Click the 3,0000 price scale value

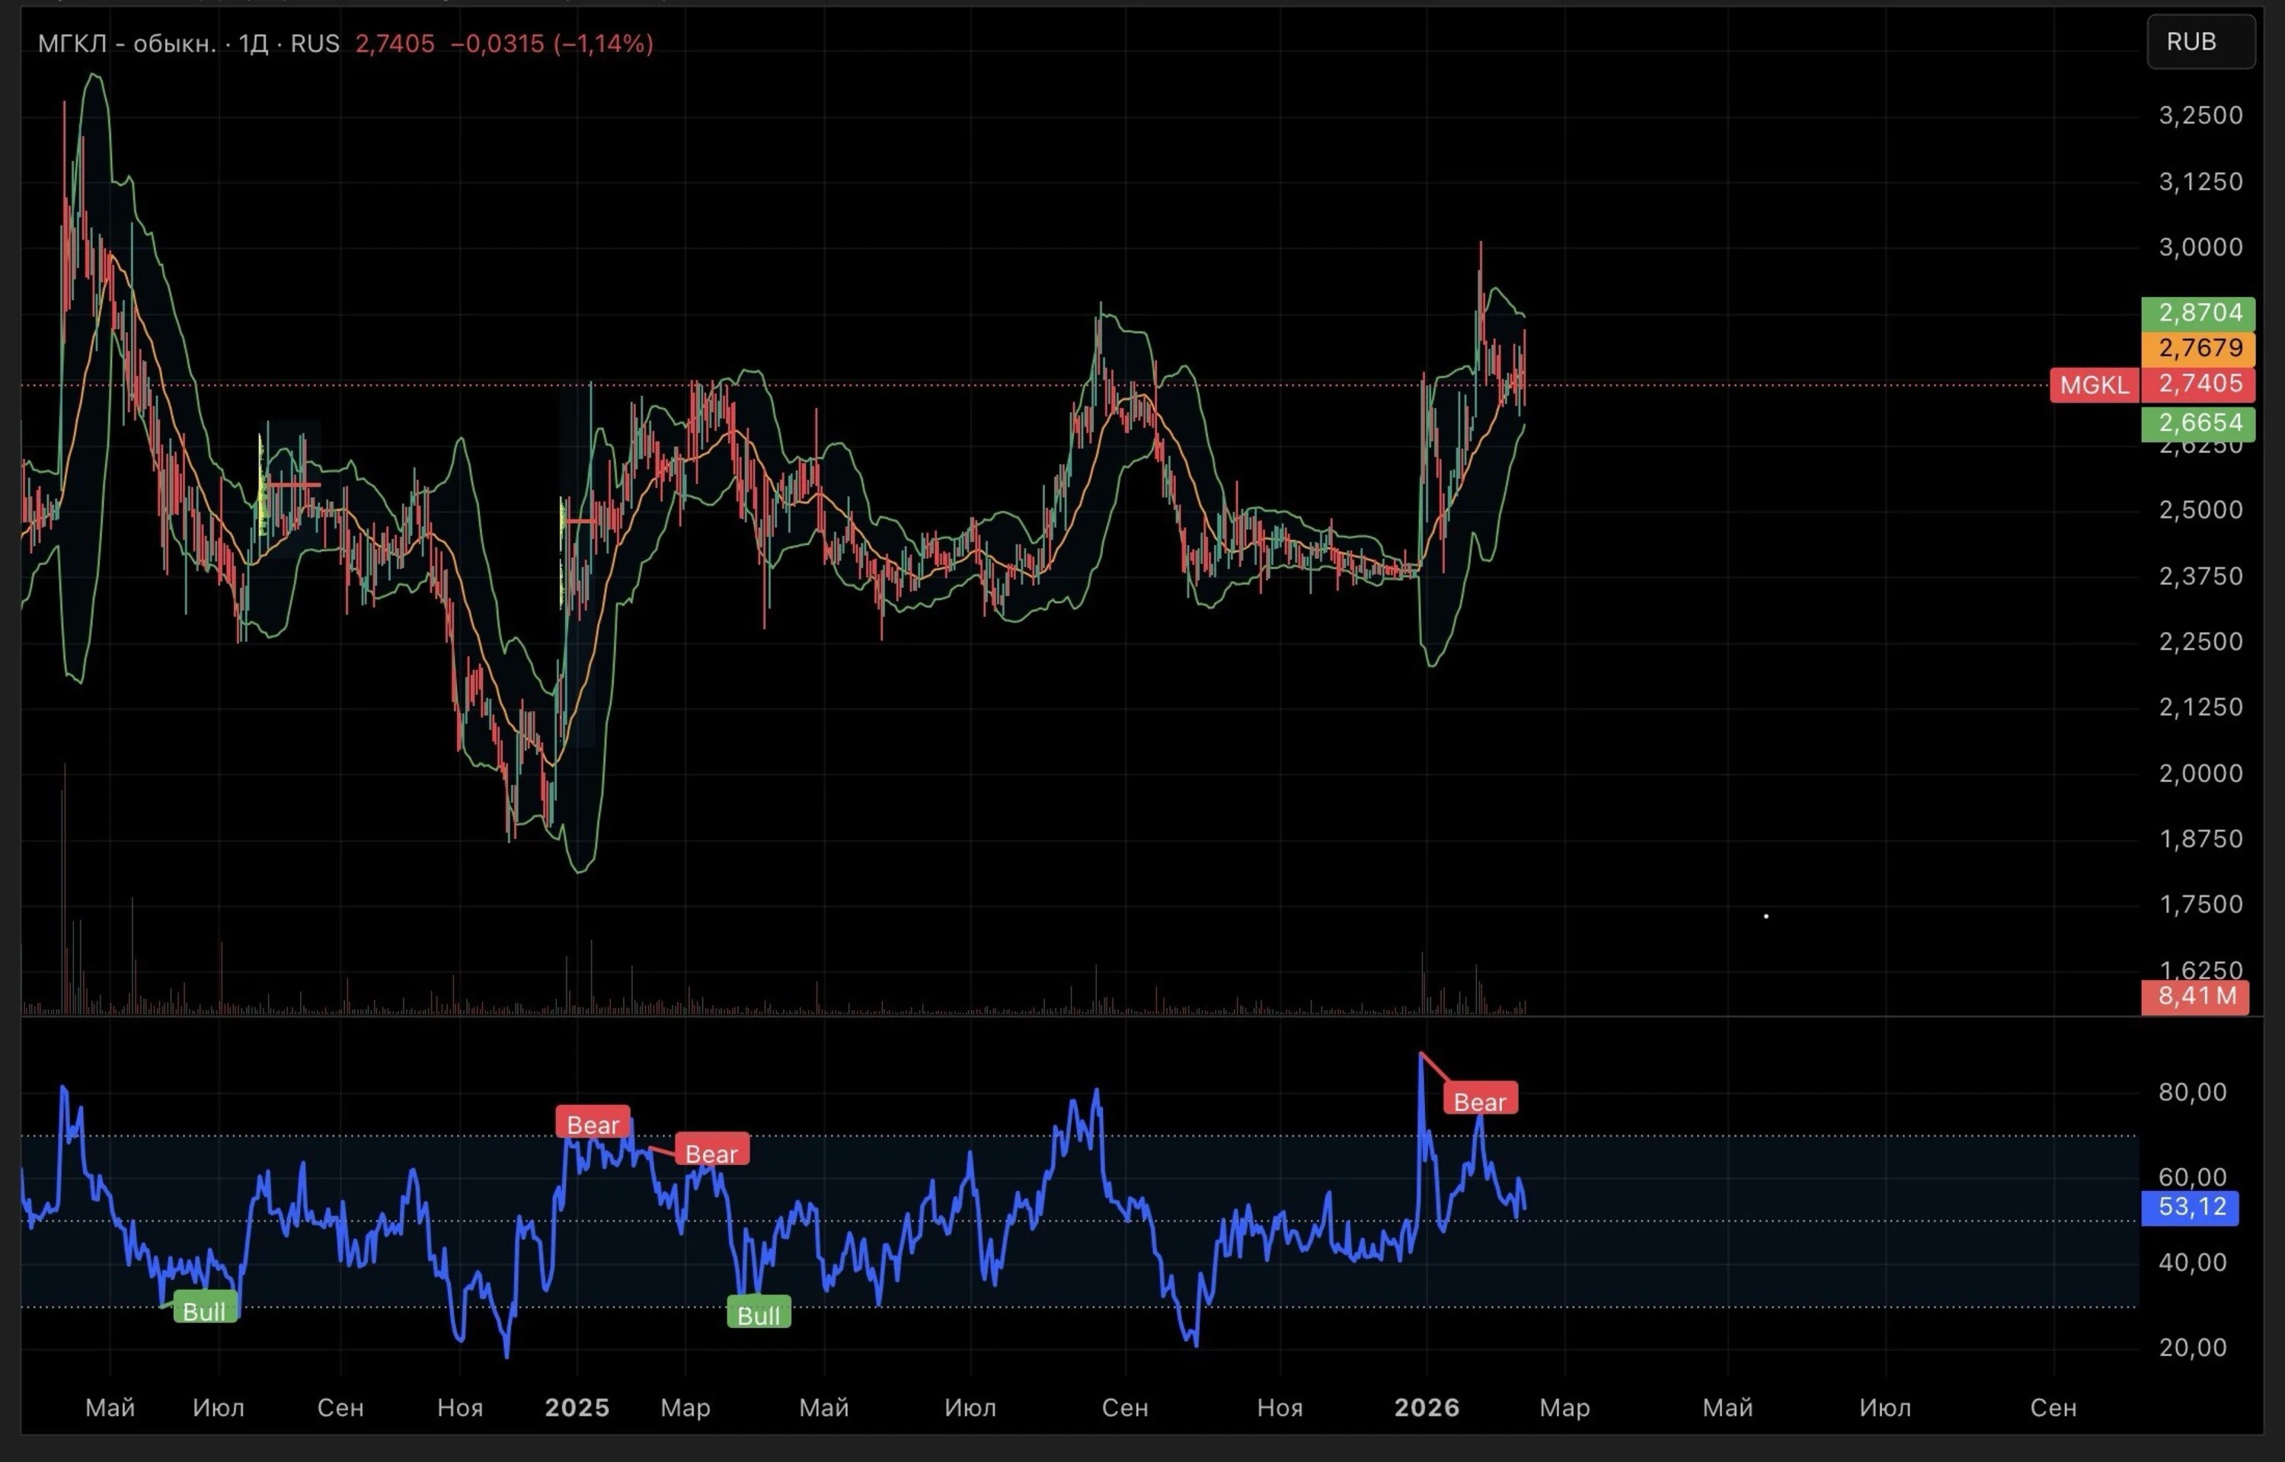(x=2200, y=247)
